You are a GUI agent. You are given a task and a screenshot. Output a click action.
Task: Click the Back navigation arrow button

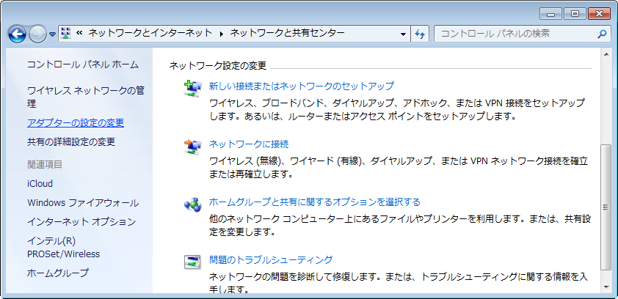17,34
